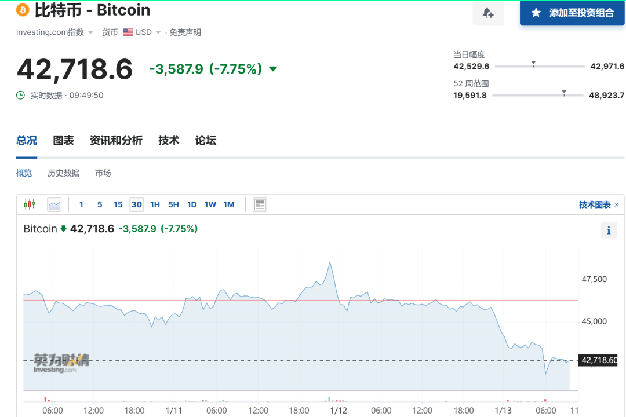Open 技术图表 expanded chart link
Image resolution: width=626 pixels, height=417 pixels.
point(598,204)
